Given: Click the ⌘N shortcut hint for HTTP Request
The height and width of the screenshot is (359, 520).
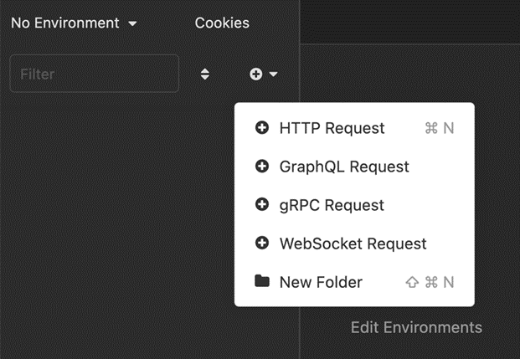Looking at the screenshot, I should point(440,128).
